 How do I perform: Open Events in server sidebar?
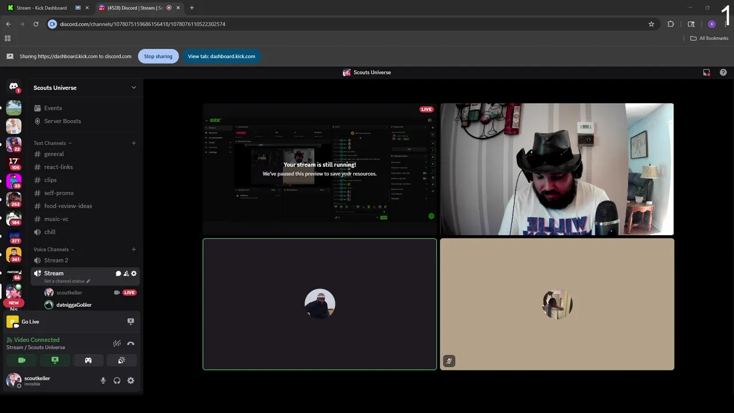(85, 108)
